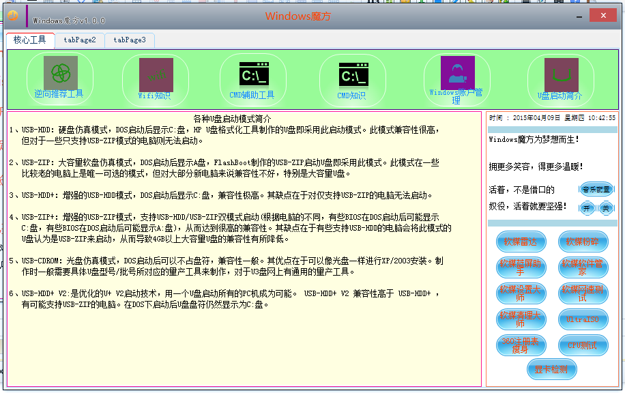Image resolution: width=625 pixels, height=393 pixels.
Task: Minimize the Windows魔方 window
Action: point(579,16)
